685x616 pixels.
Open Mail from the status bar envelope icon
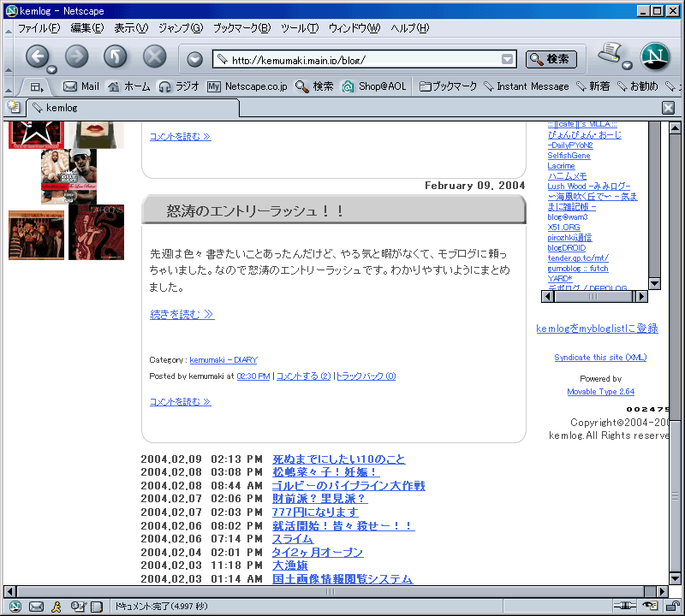click(x=36, y=606)
